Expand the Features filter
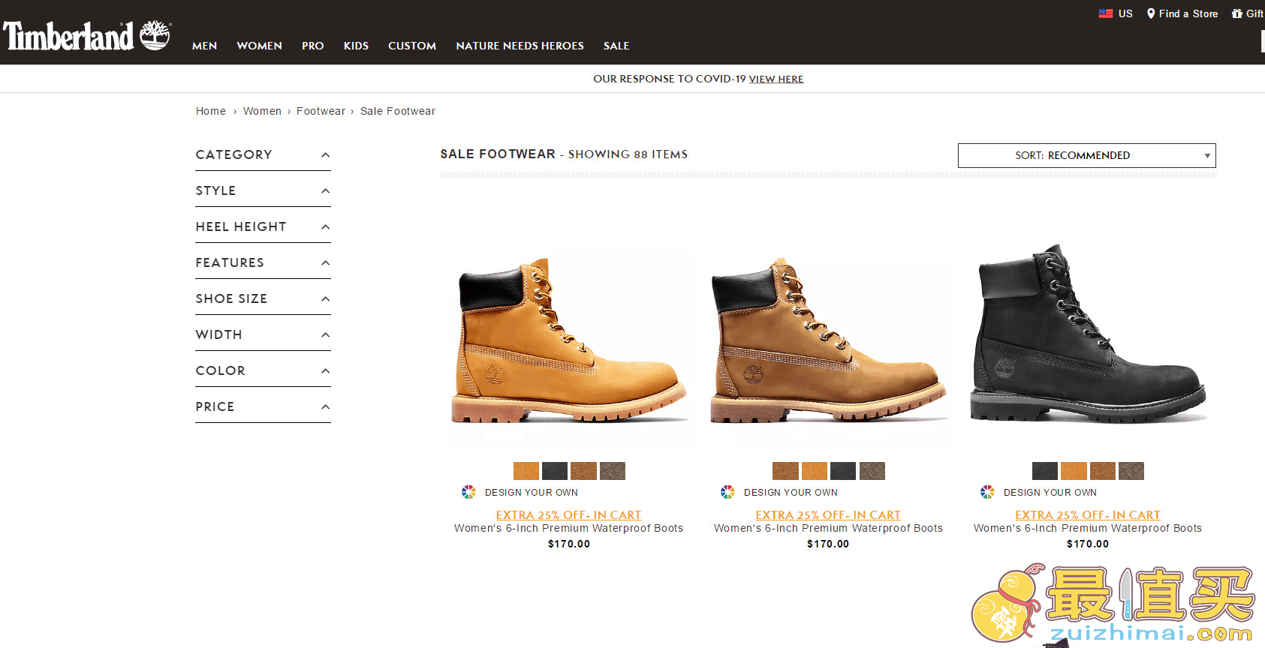This screenshot has height=648, width=1265. point(263,262)
